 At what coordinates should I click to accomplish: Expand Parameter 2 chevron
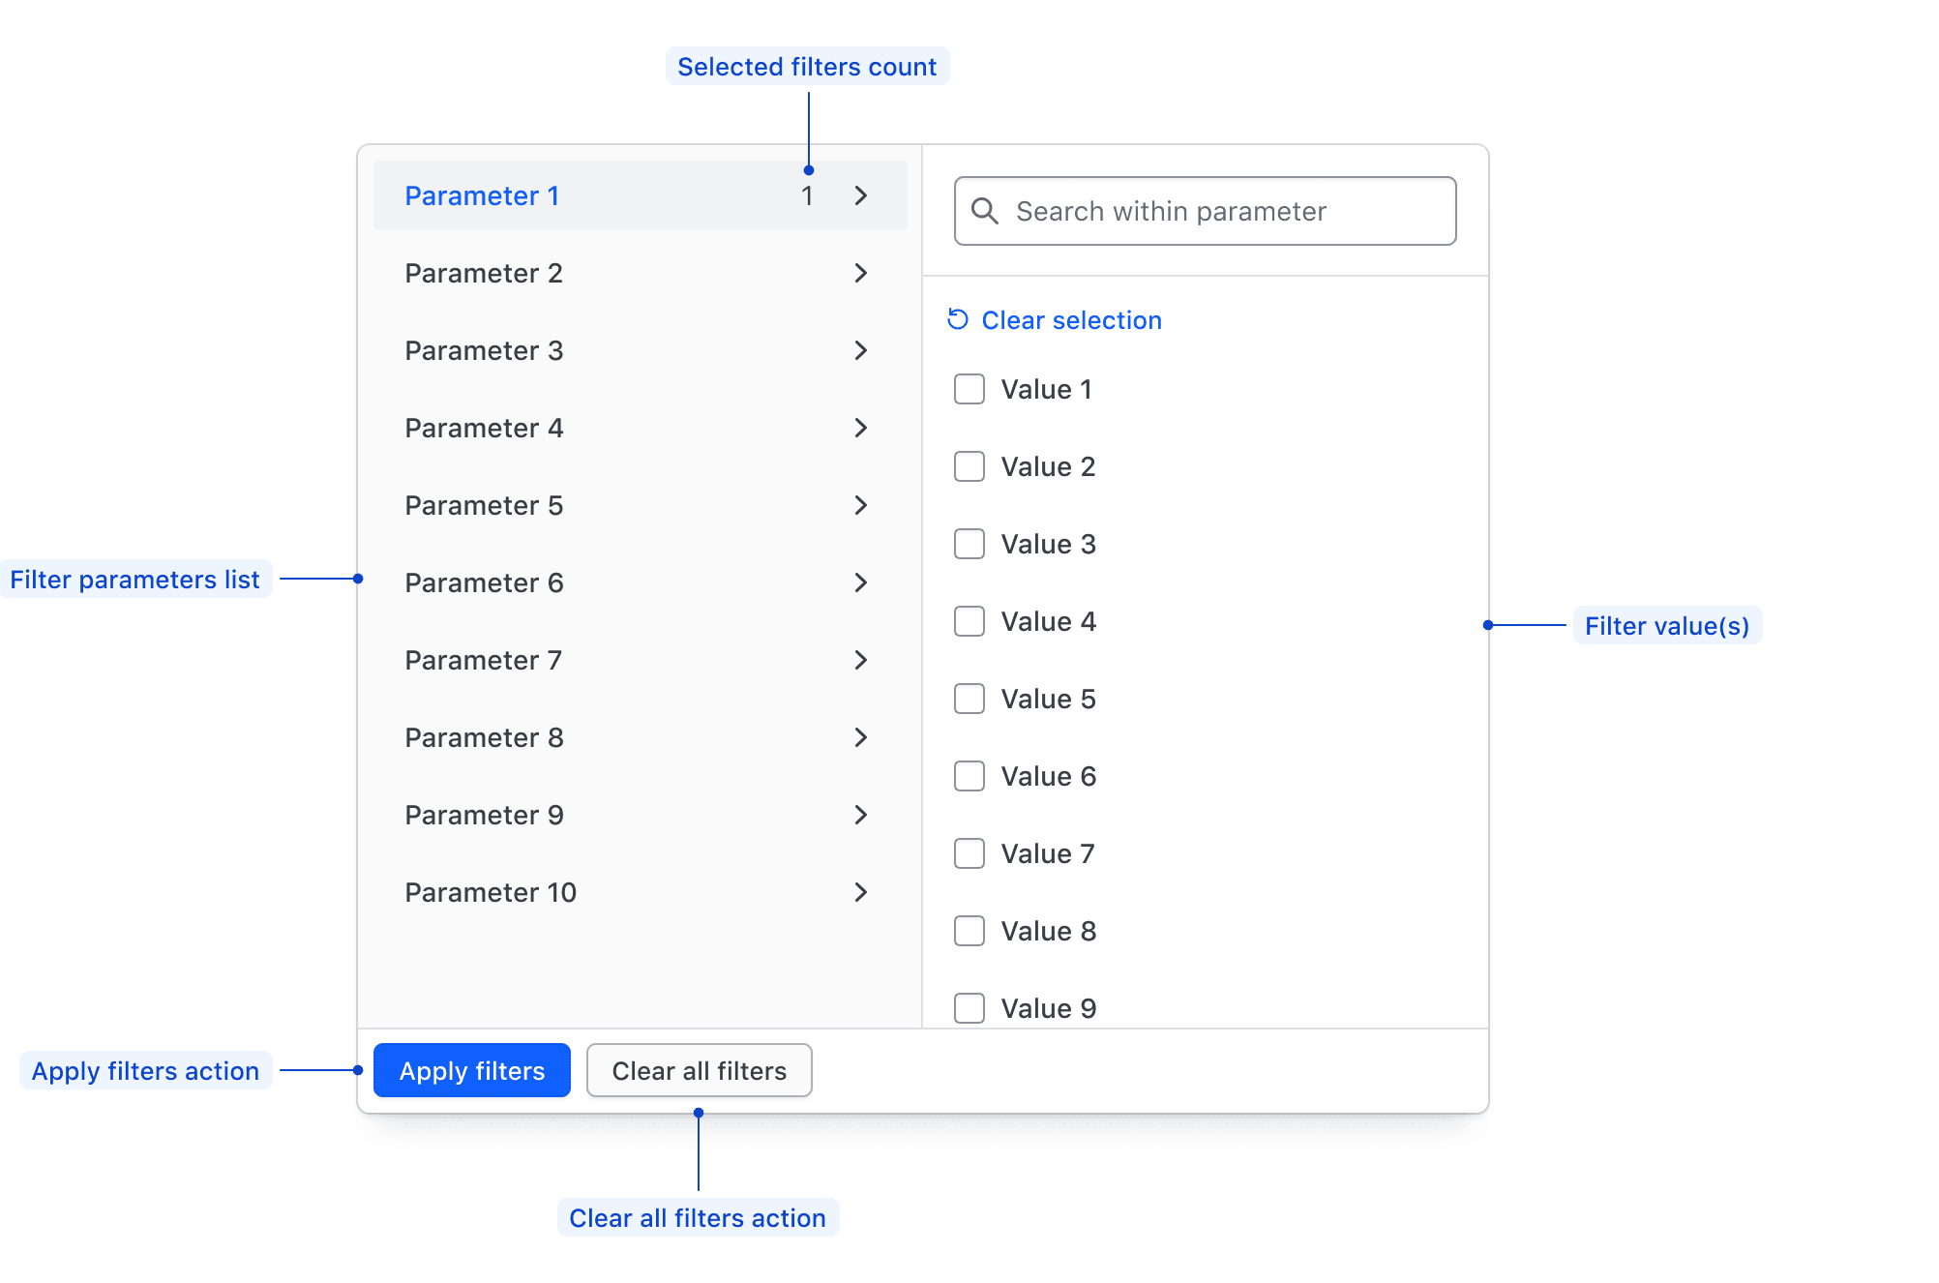click(x=861, y=273)
